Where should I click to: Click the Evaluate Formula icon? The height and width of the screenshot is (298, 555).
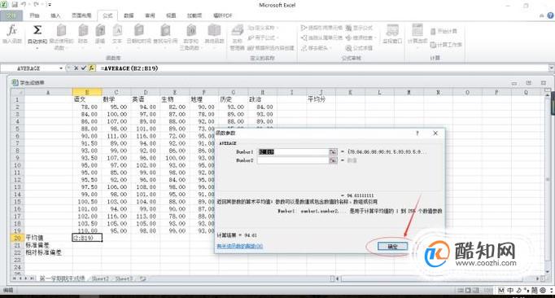359,48
